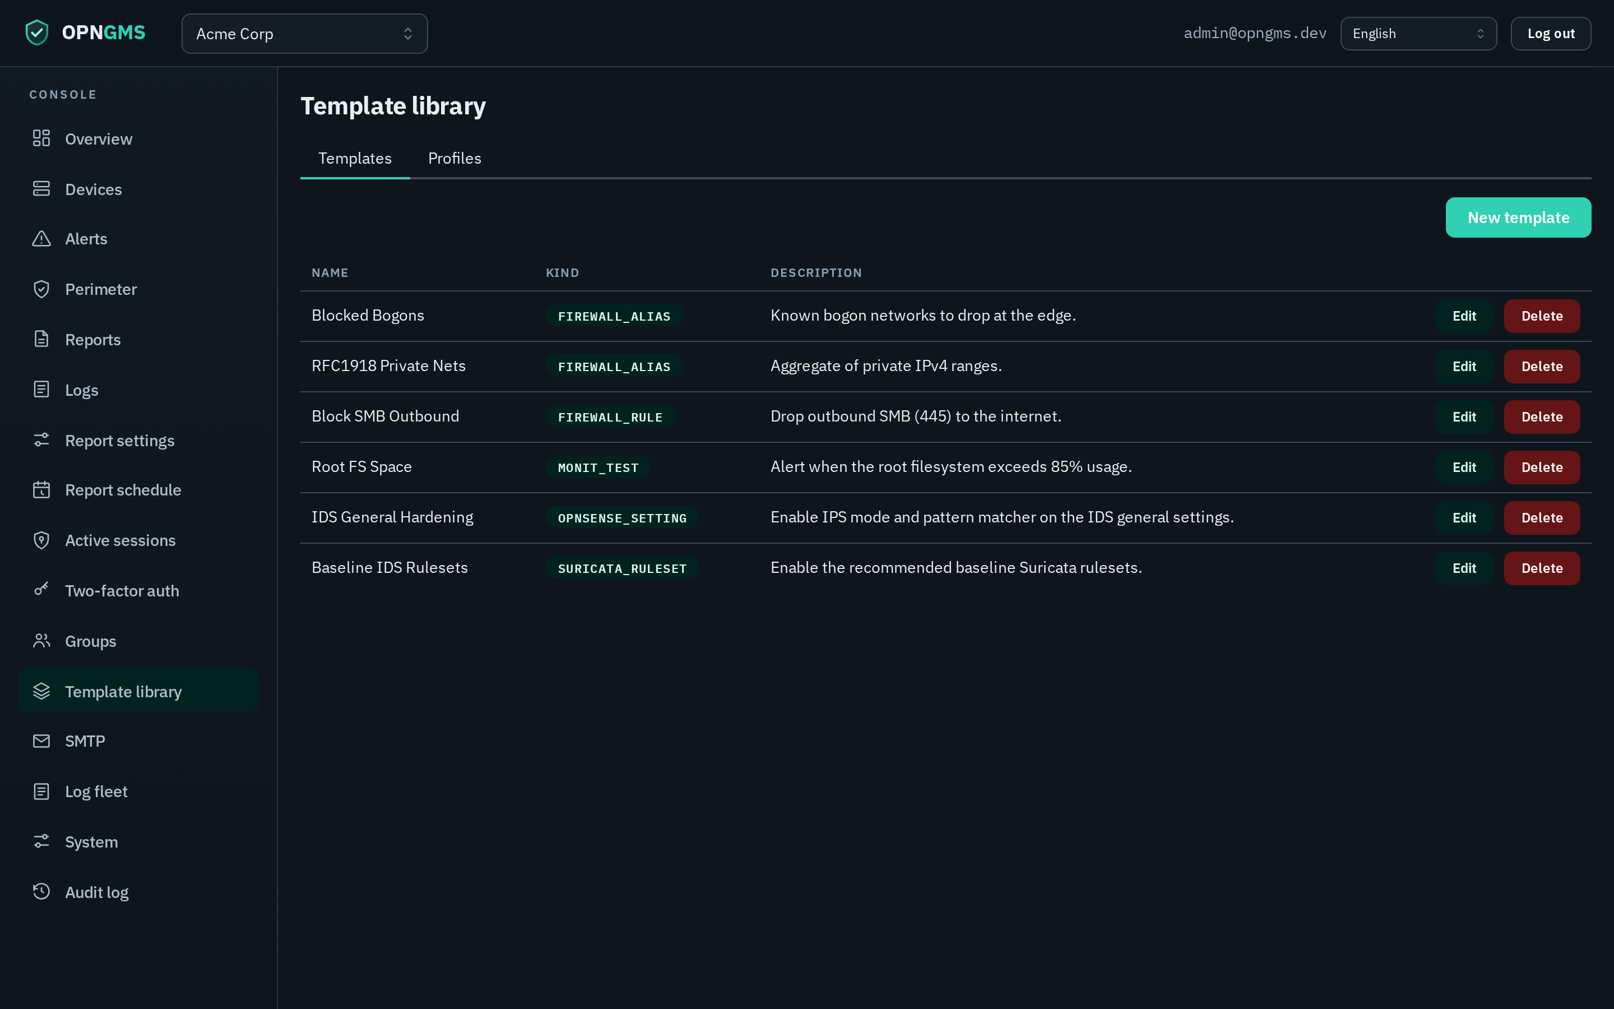This screenshot has height=1009, width=1614.
Task: Delete the Root FS Space template
Action: pyautogui.click(x=1541, y=467)
